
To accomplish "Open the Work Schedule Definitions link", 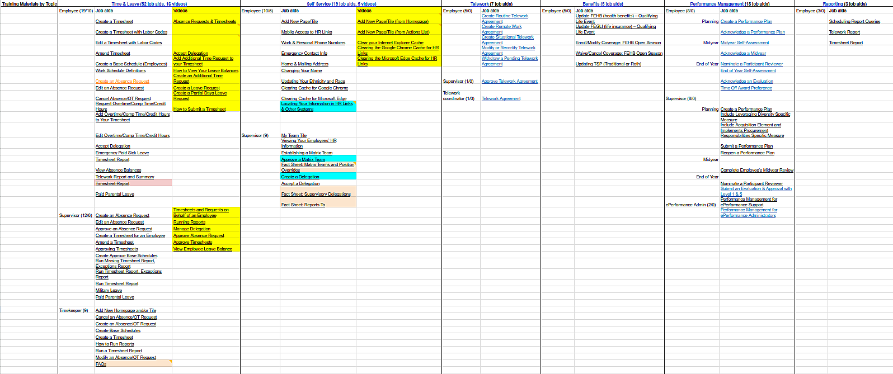I will click(x=120, y=71).
